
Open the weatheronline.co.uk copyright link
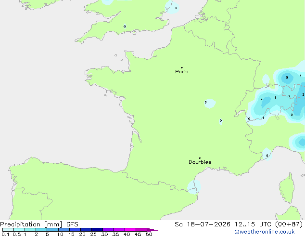pyautogui.click(x=265, y=232)
